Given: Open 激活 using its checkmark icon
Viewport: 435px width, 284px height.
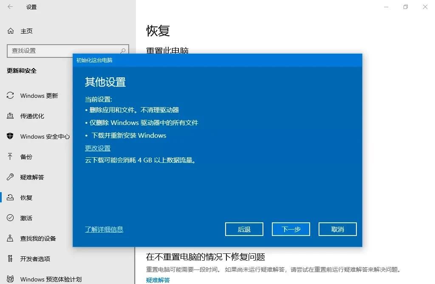Looking at the screenshot, I should tap(9, 218).
